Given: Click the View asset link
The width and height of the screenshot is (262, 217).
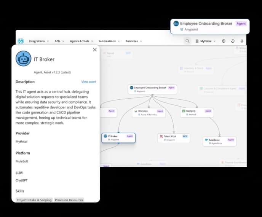Looking at the screenshot, I should (x=89, y=82).
